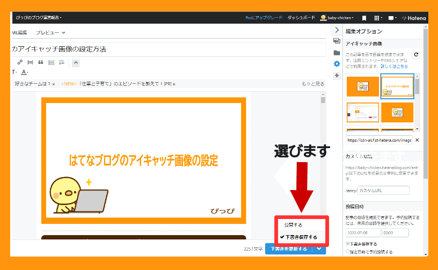Select the second-row orange chick thumbnail
Viewport: 438px width, 270px height.
click(397, 112)
